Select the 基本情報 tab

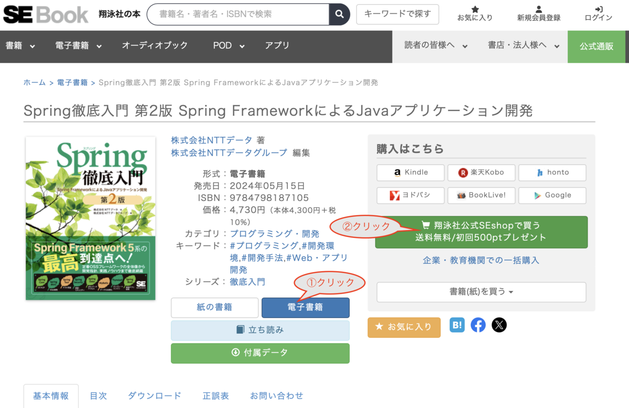(51, 396)
